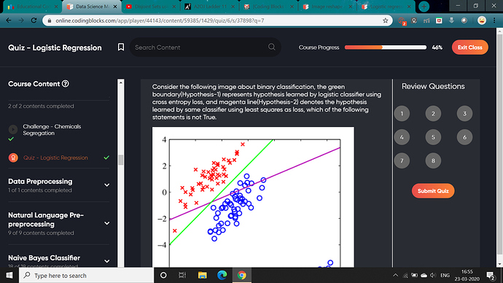Expand the Naive Bayes Classifier section
Screen dimensions: 503x283
click(x=107, y=261)
